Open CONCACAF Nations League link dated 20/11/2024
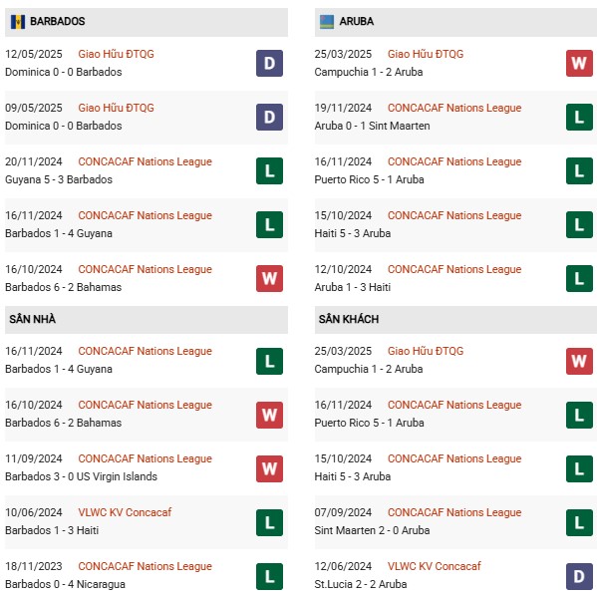The height and width of the screenshot is (598, 597). click(145, 161)
